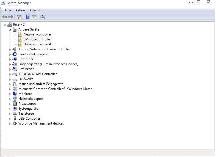The image size is (216, 157).
Task: Click the Rice-PC computer icon
Action: point(10,24)
